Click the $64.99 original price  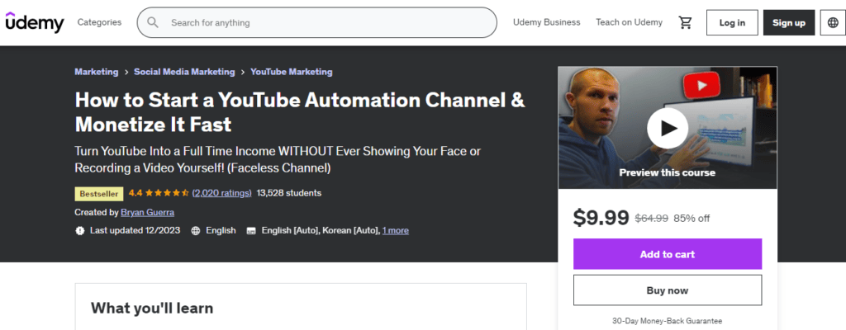tap(651, 218)
